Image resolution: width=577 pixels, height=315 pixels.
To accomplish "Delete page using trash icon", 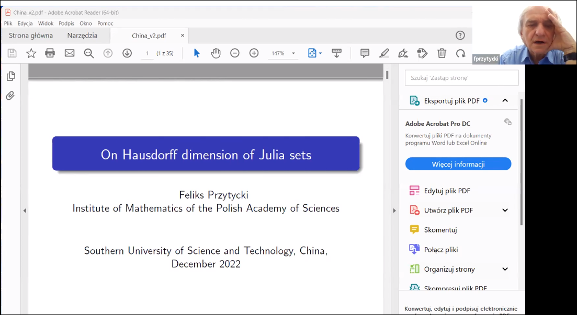I will (442, 53).
